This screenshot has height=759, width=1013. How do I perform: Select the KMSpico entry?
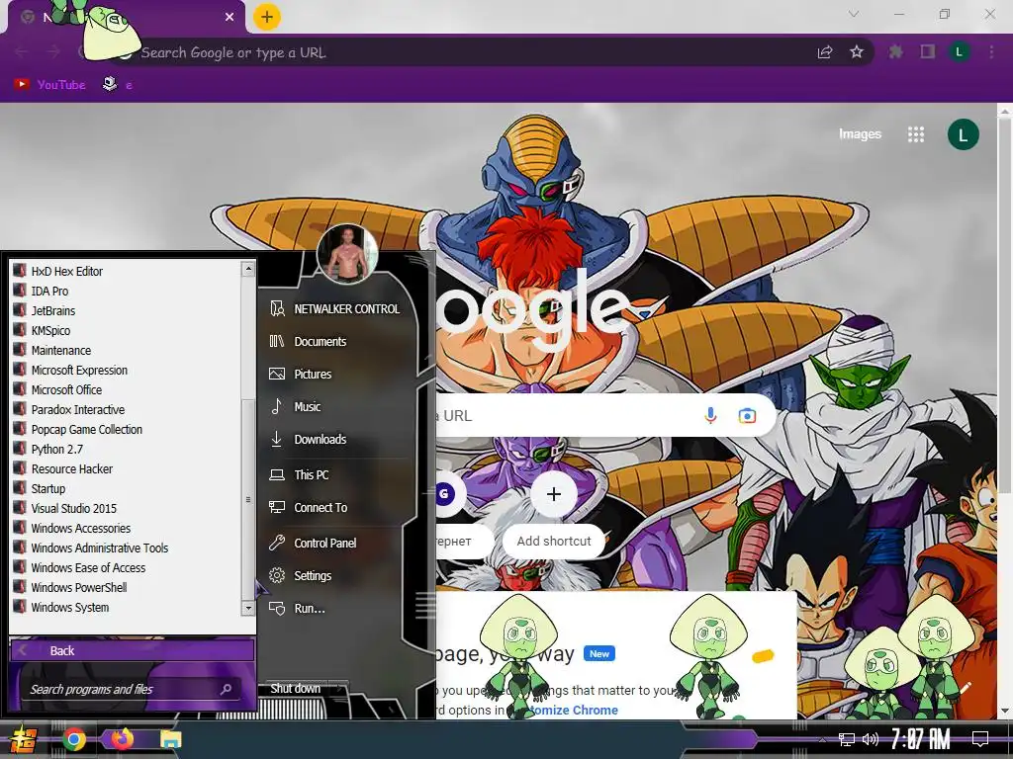[x=50, y=330]
